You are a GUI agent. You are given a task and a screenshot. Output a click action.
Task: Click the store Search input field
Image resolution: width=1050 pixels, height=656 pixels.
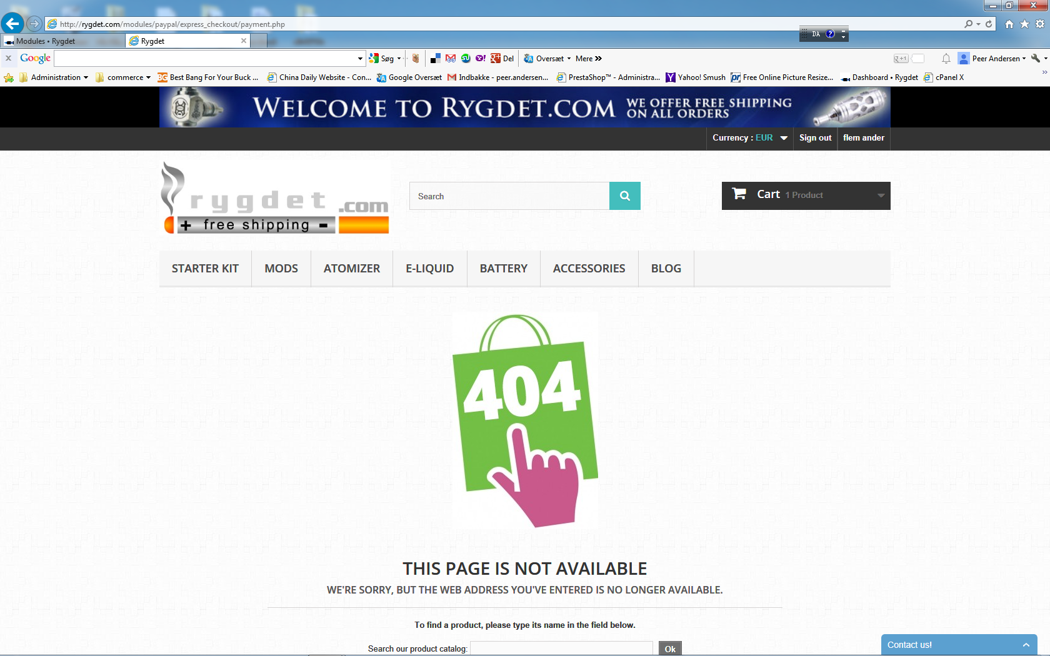coord(509,196)
